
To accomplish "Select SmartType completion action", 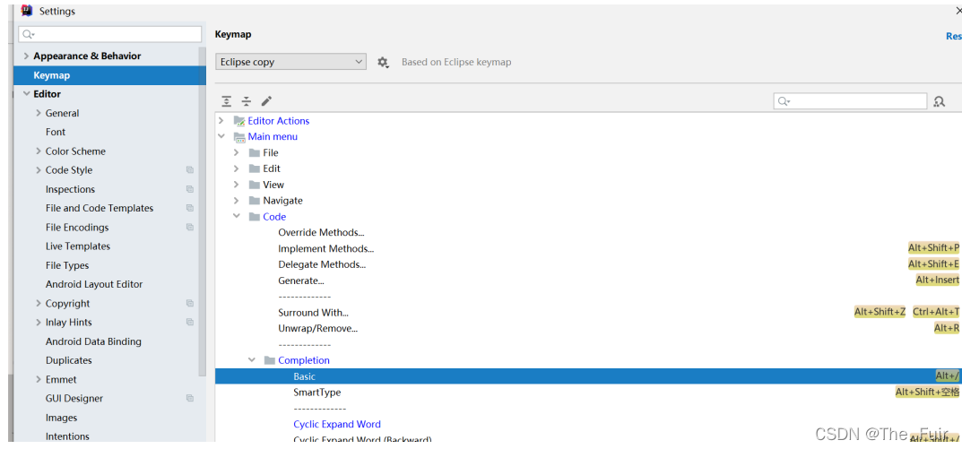I will (317, 392).
